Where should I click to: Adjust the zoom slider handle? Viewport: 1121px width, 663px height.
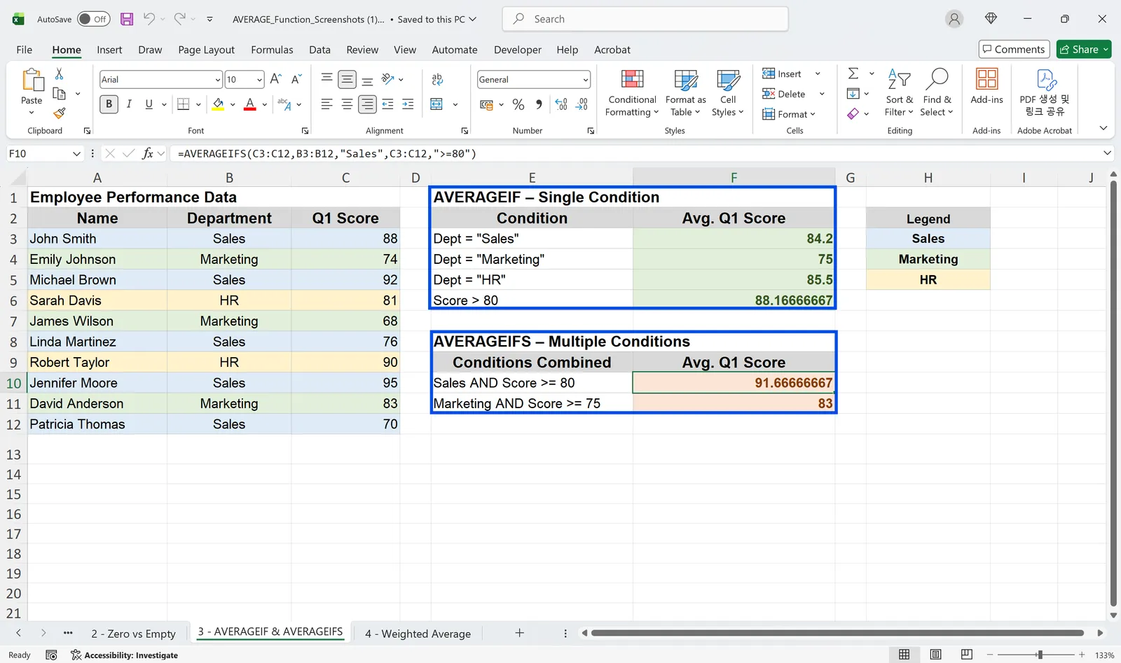pyautogui.click(x=1040, y=655)
